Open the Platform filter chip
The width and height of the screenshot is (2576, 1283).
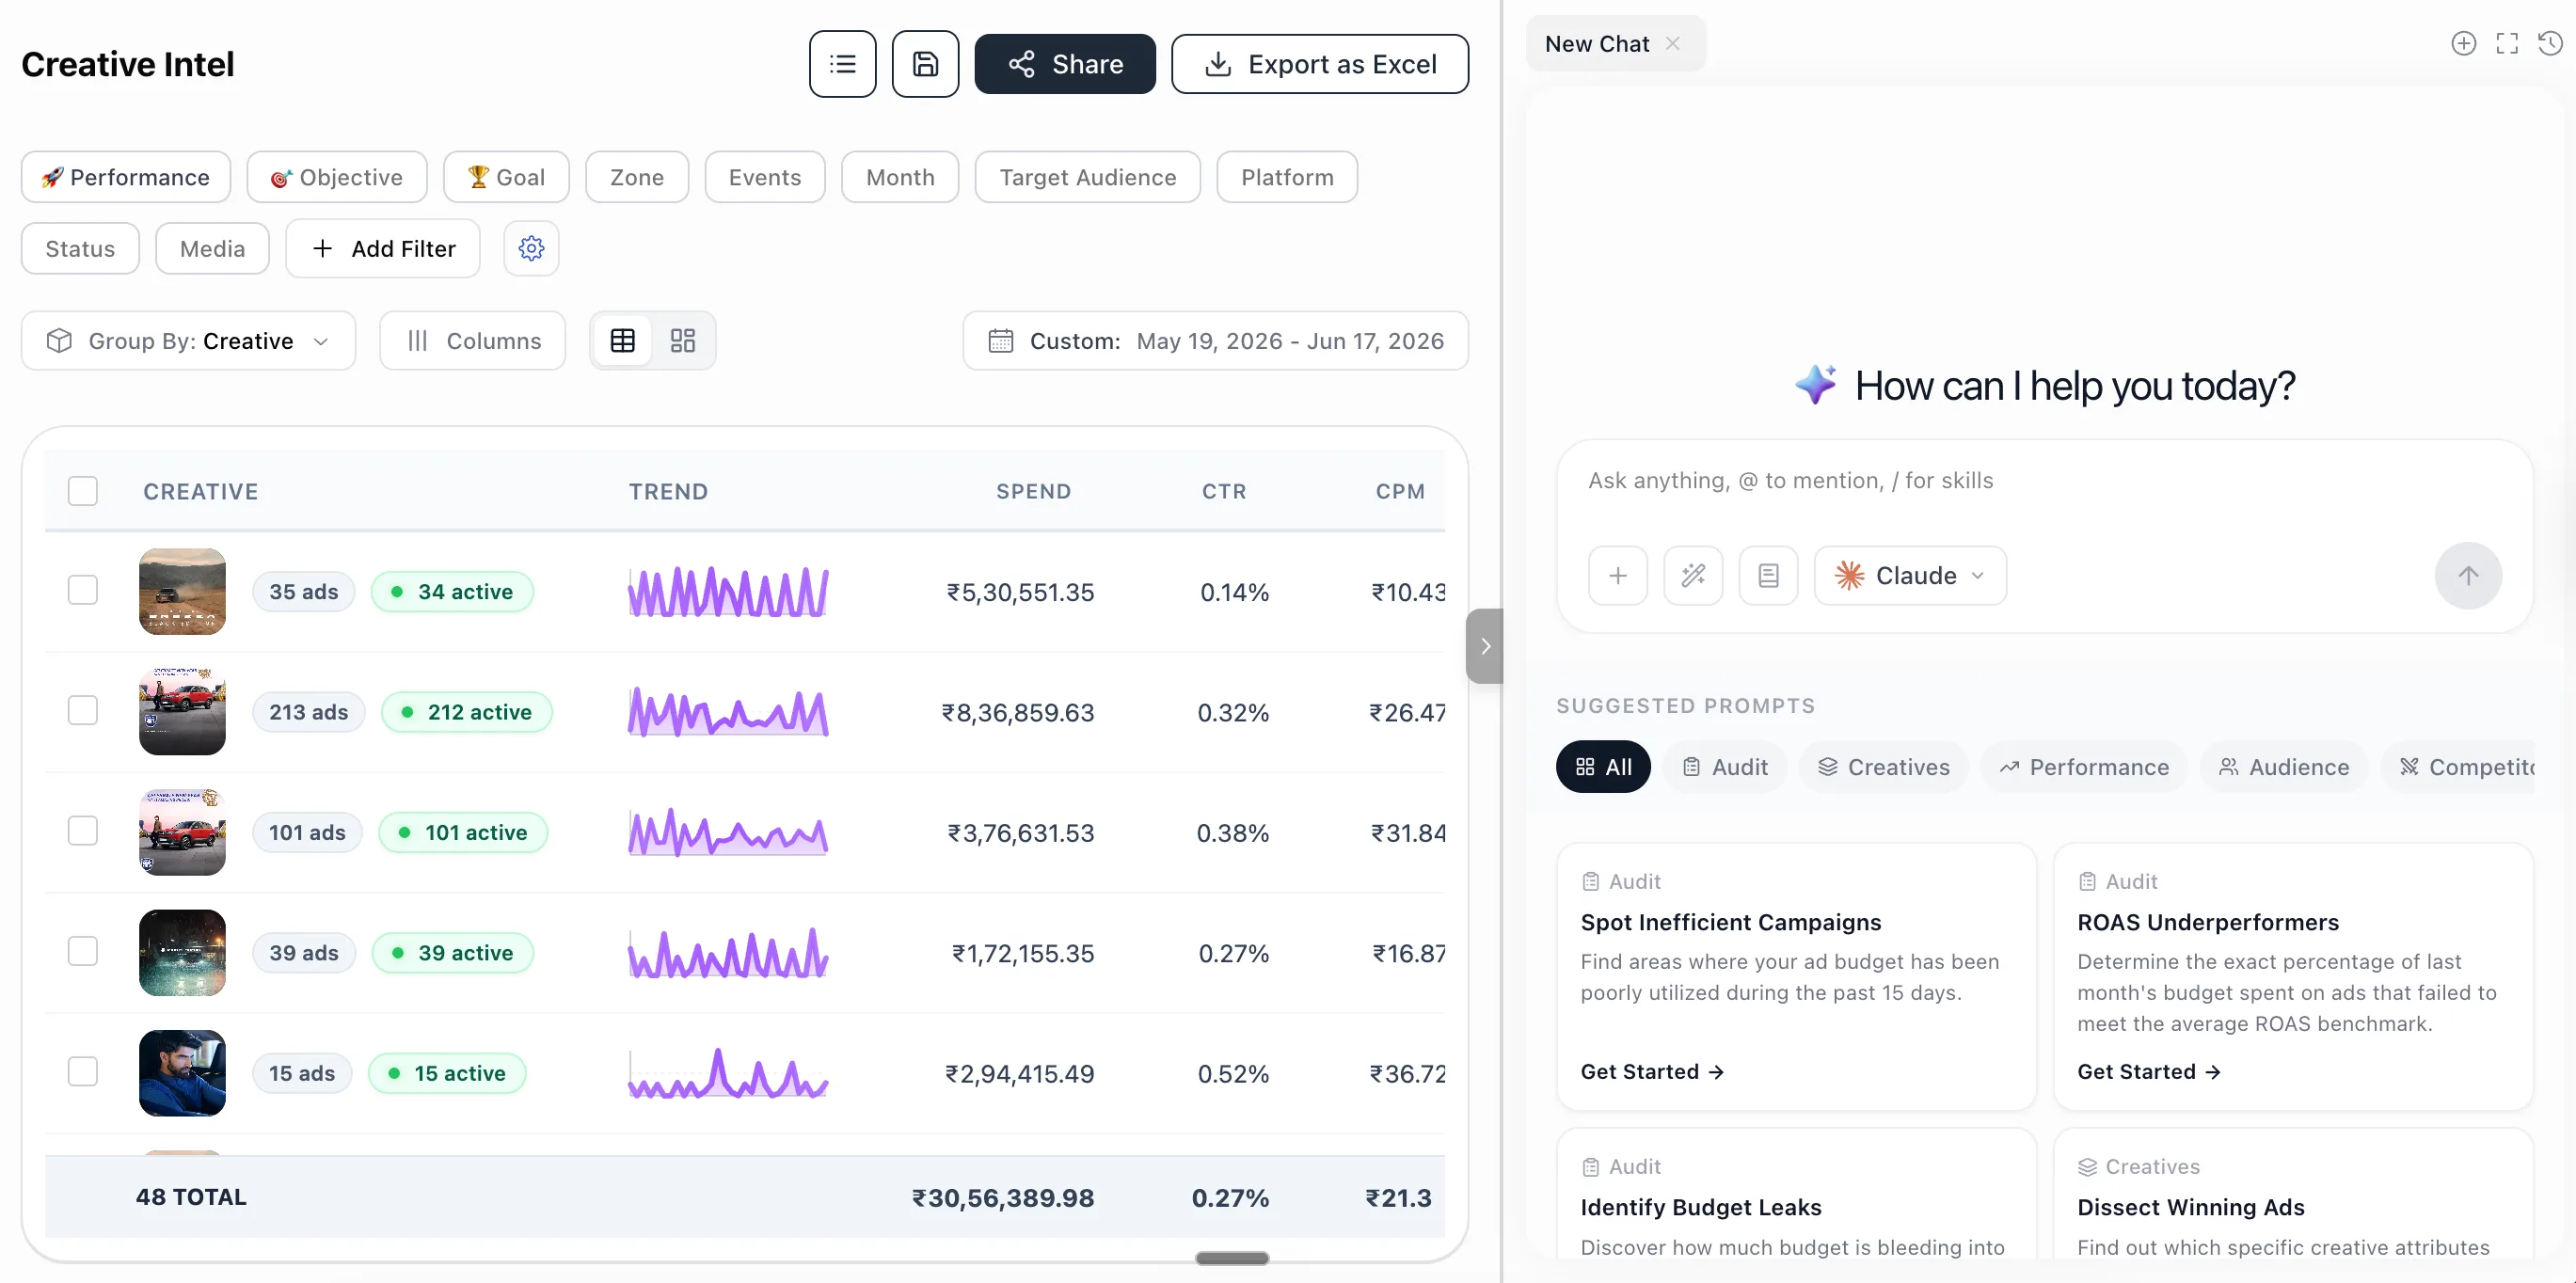1287,177
